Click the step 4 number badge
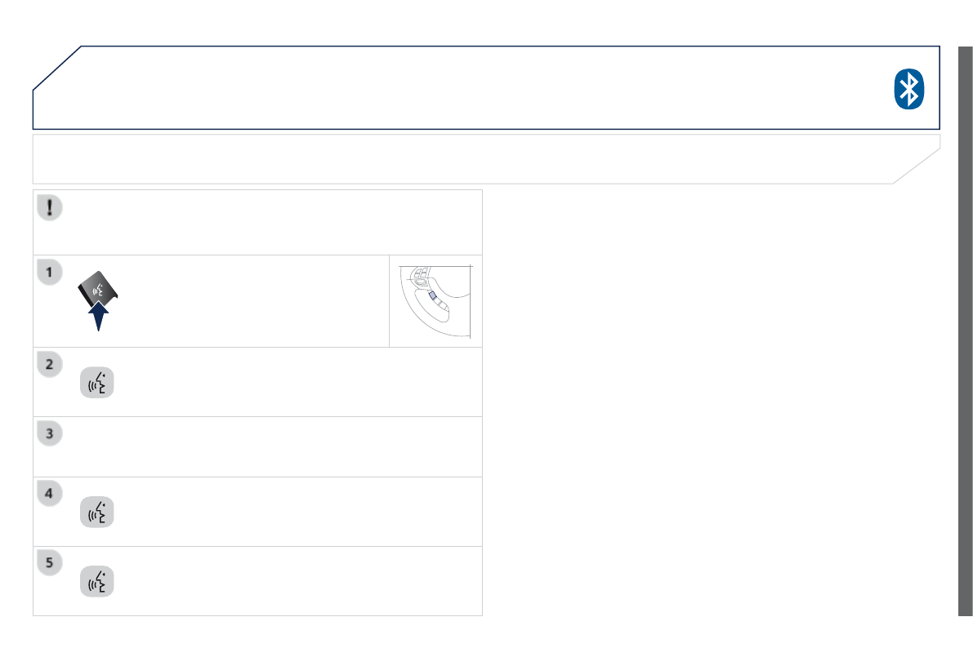 click(49, 494)
